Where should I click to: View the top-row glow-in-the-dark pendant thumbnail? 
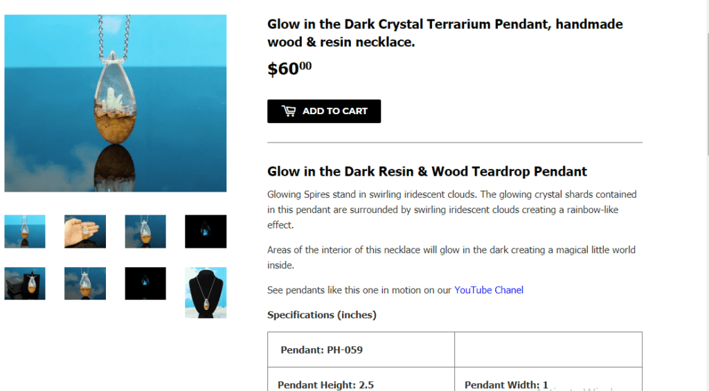[x=206, y=231]
